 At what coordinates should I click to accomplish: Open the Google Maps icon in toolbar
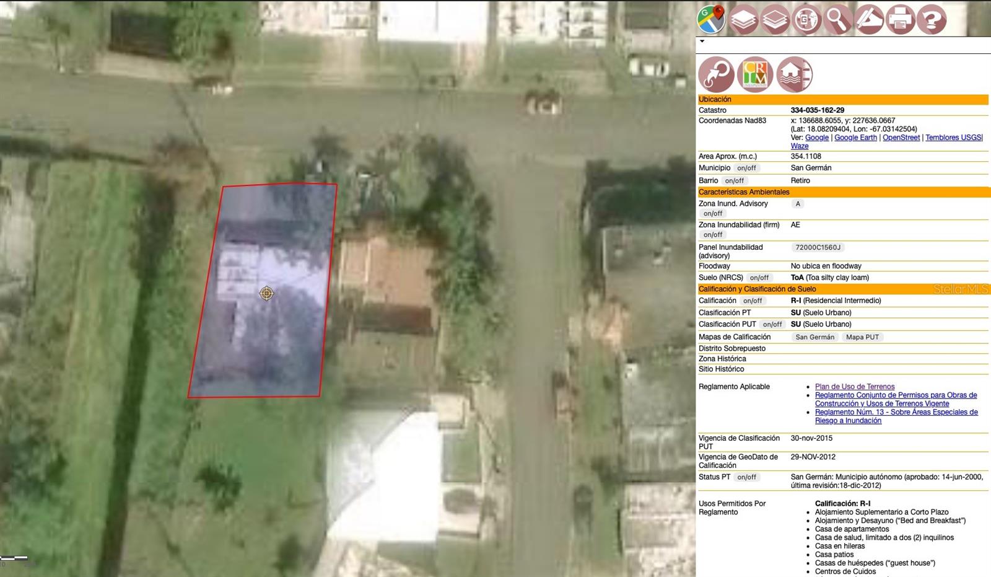click(711, 19)
